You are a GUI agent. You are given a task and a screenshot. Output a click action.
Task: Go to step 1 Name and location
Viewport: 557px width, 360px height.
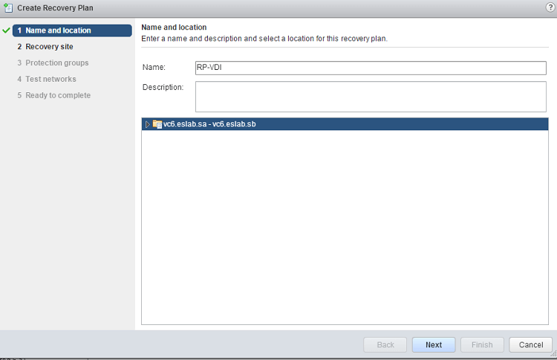click(x=58, y=30)
